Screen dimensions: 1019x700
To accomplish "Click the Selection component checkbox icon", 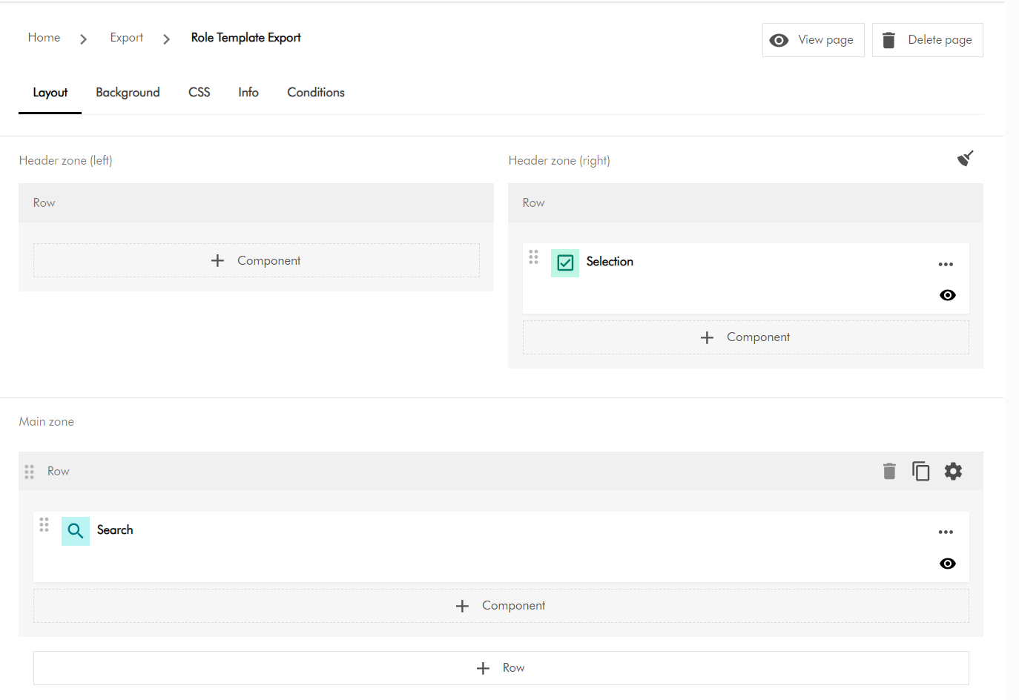I will [x=565, y=262].
